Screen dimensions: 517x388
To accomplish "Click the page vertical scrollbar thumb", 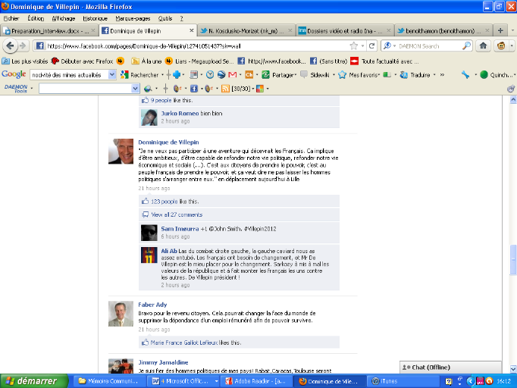I will tap(512, 259).
